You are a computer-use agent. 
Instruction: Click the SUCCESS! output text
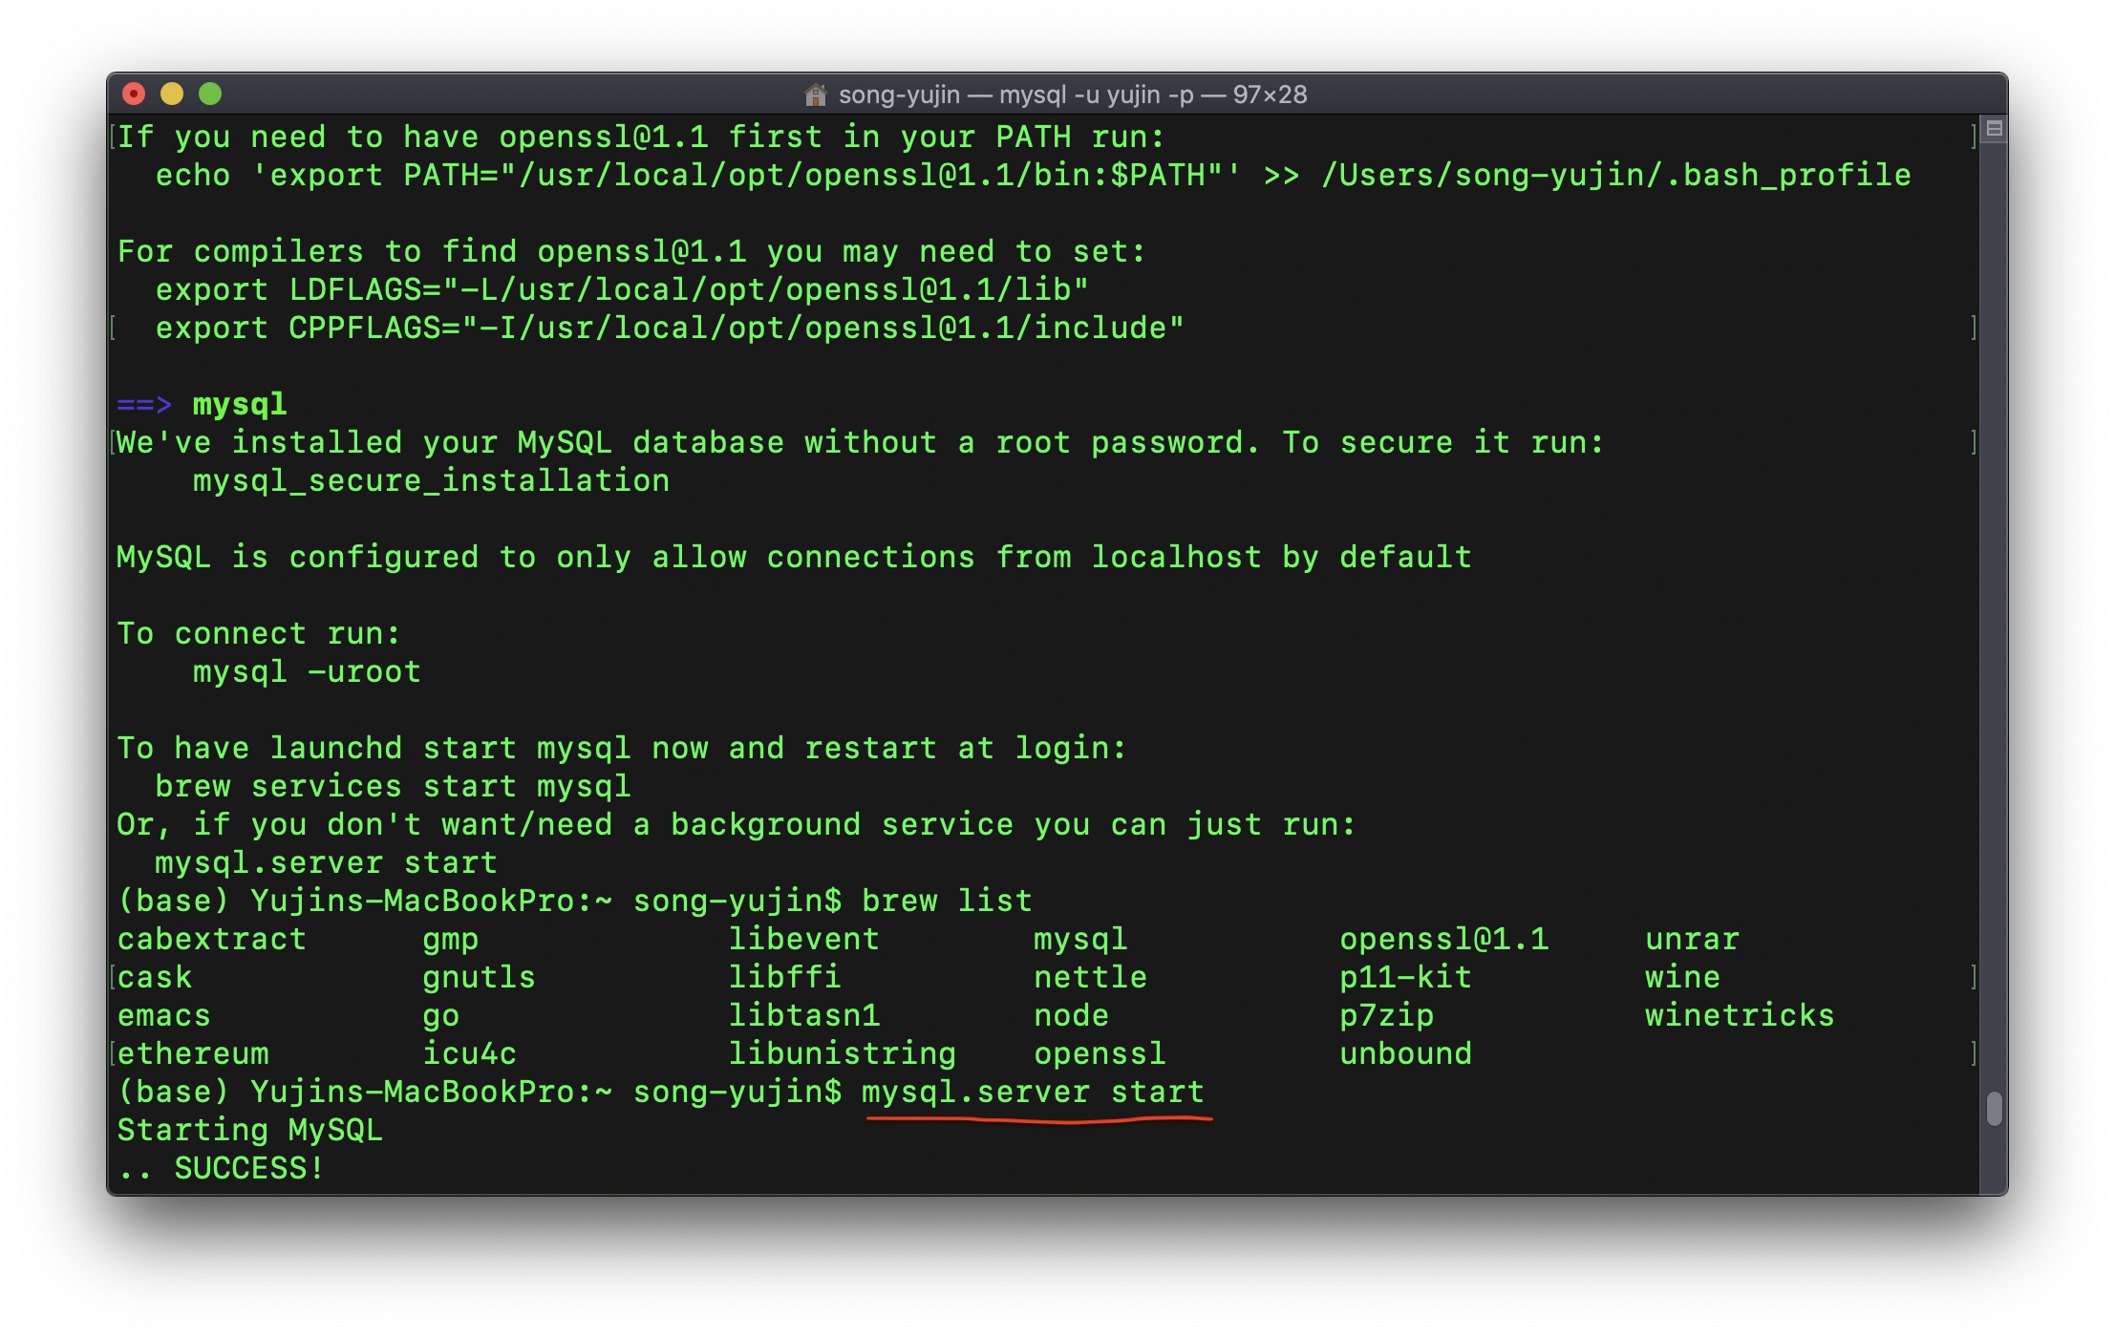248,1169
